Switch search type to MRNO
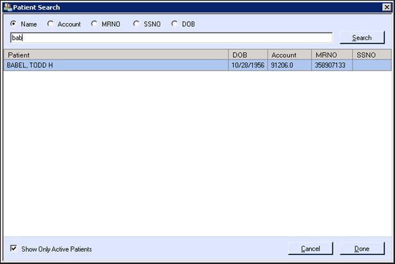Screen dimensions: 395x264 tap(94, 24)
